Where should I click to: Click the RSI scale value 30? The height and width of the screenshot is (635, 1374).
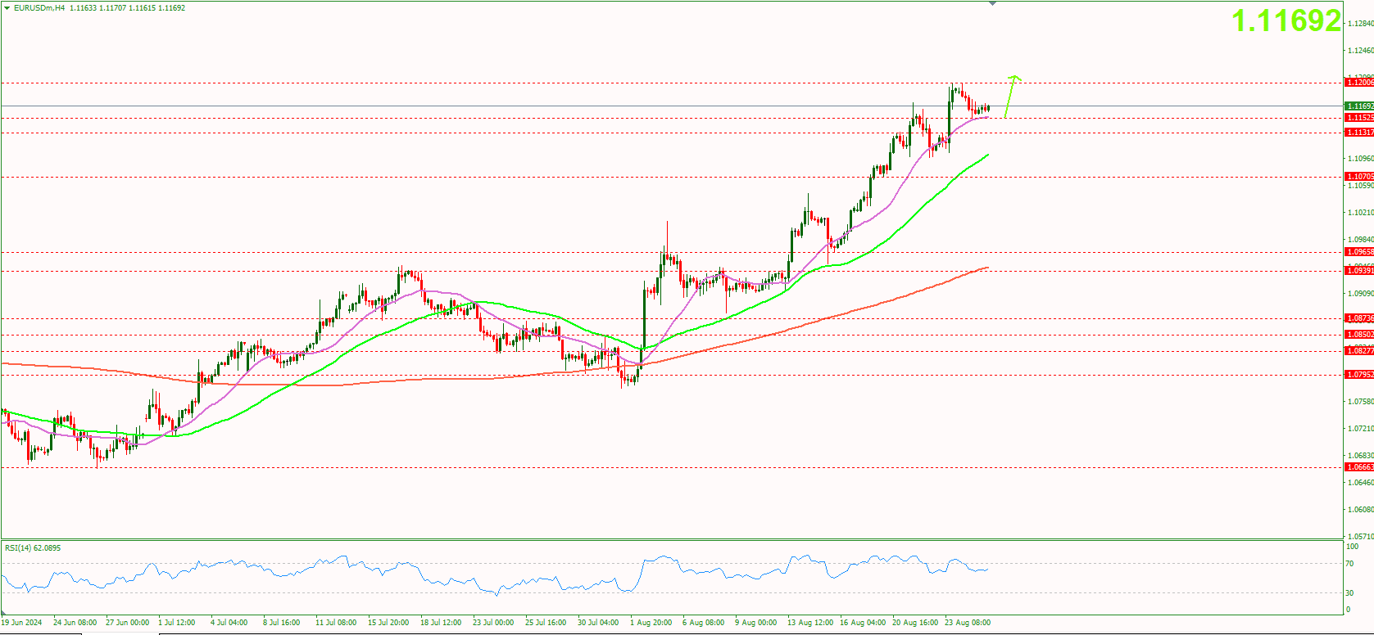(x=1349, y=593)
